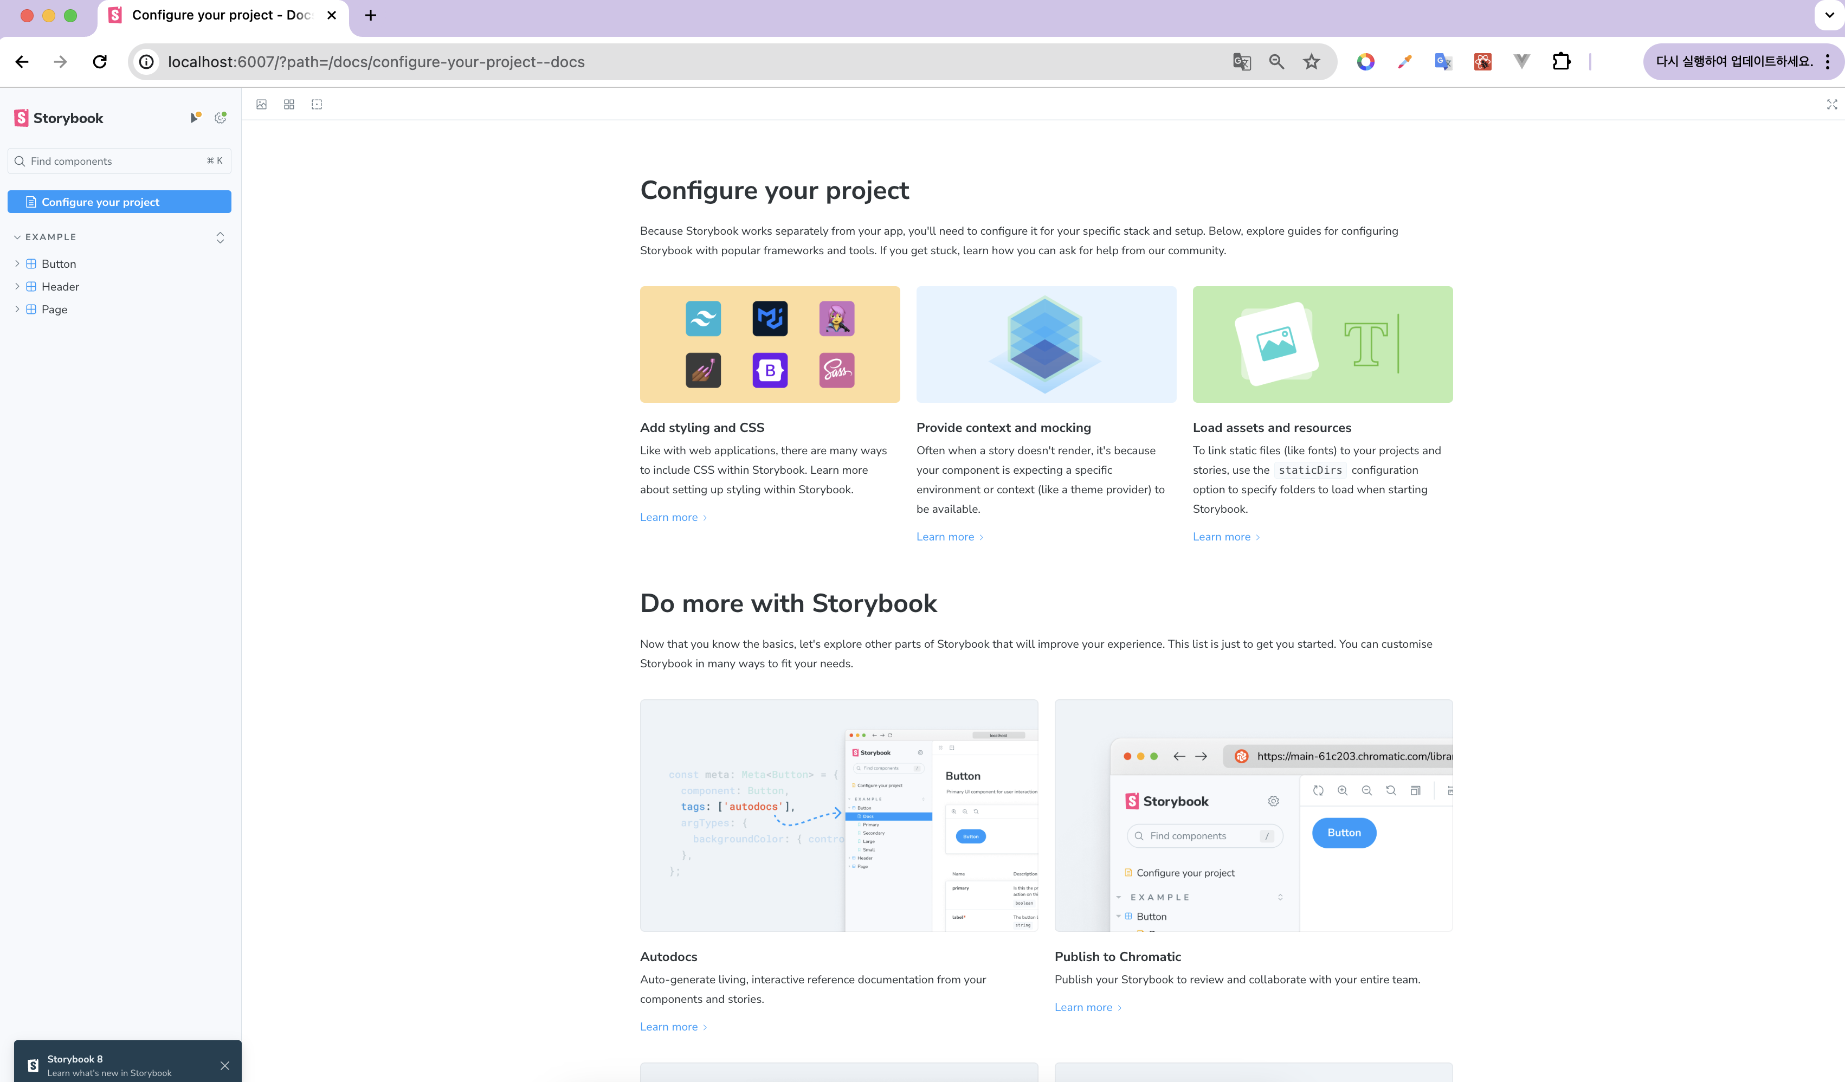Screen dimensions: 1845x1082
Task: Expand the Button component tree chevron
Action: pyautogui.click(x=17, y=263)
